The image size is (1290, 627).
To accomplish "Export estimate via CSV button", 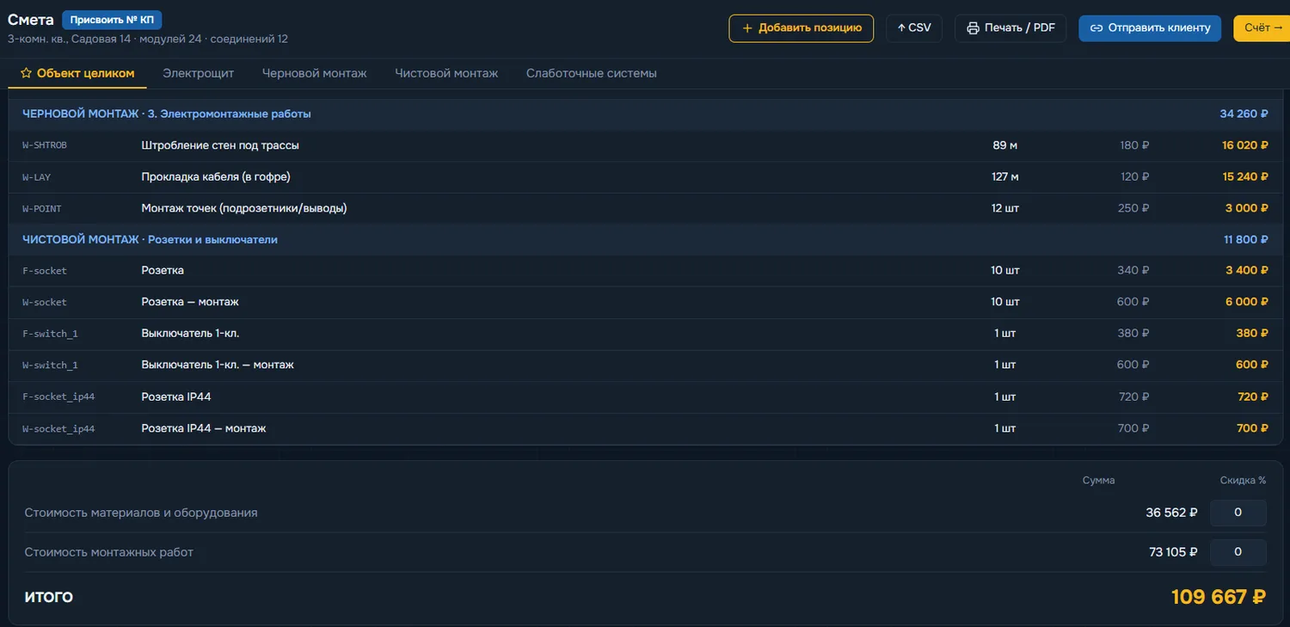I will coord(913,28).
